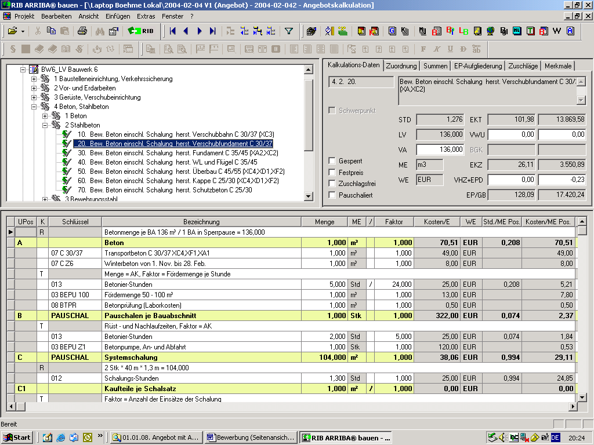This screenshot has height=445, width=594.
Task: Collapse the 2 Stahlbeton tree node
Action: (x=45, y=125)
